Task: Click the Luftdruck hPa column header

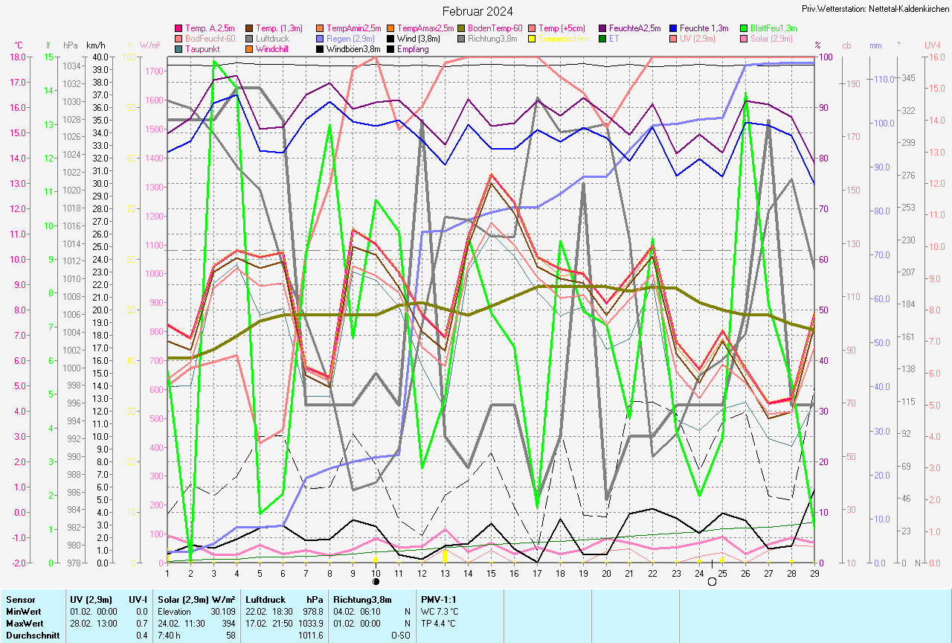Action: [x=285, y=598]
